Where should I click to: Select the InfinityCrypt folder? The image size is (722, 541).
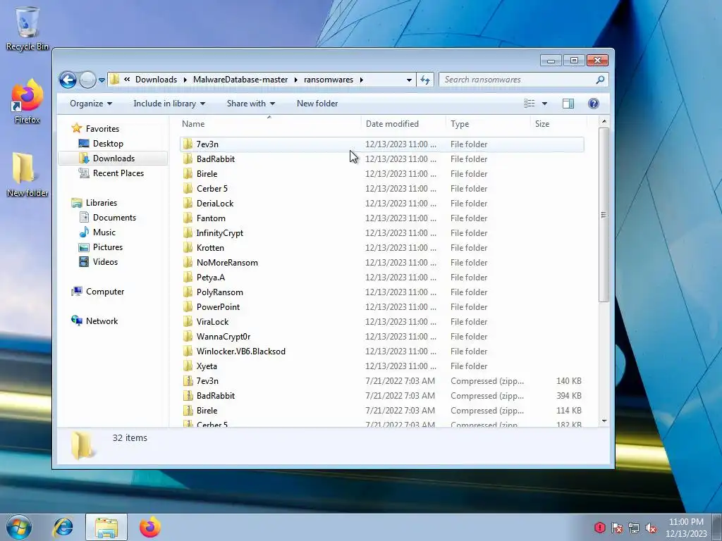381,232
